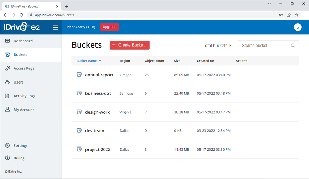The height and width of the screenshot is (179, 309).
Task: Open the annual-report bucket
Action: (99, 75)
